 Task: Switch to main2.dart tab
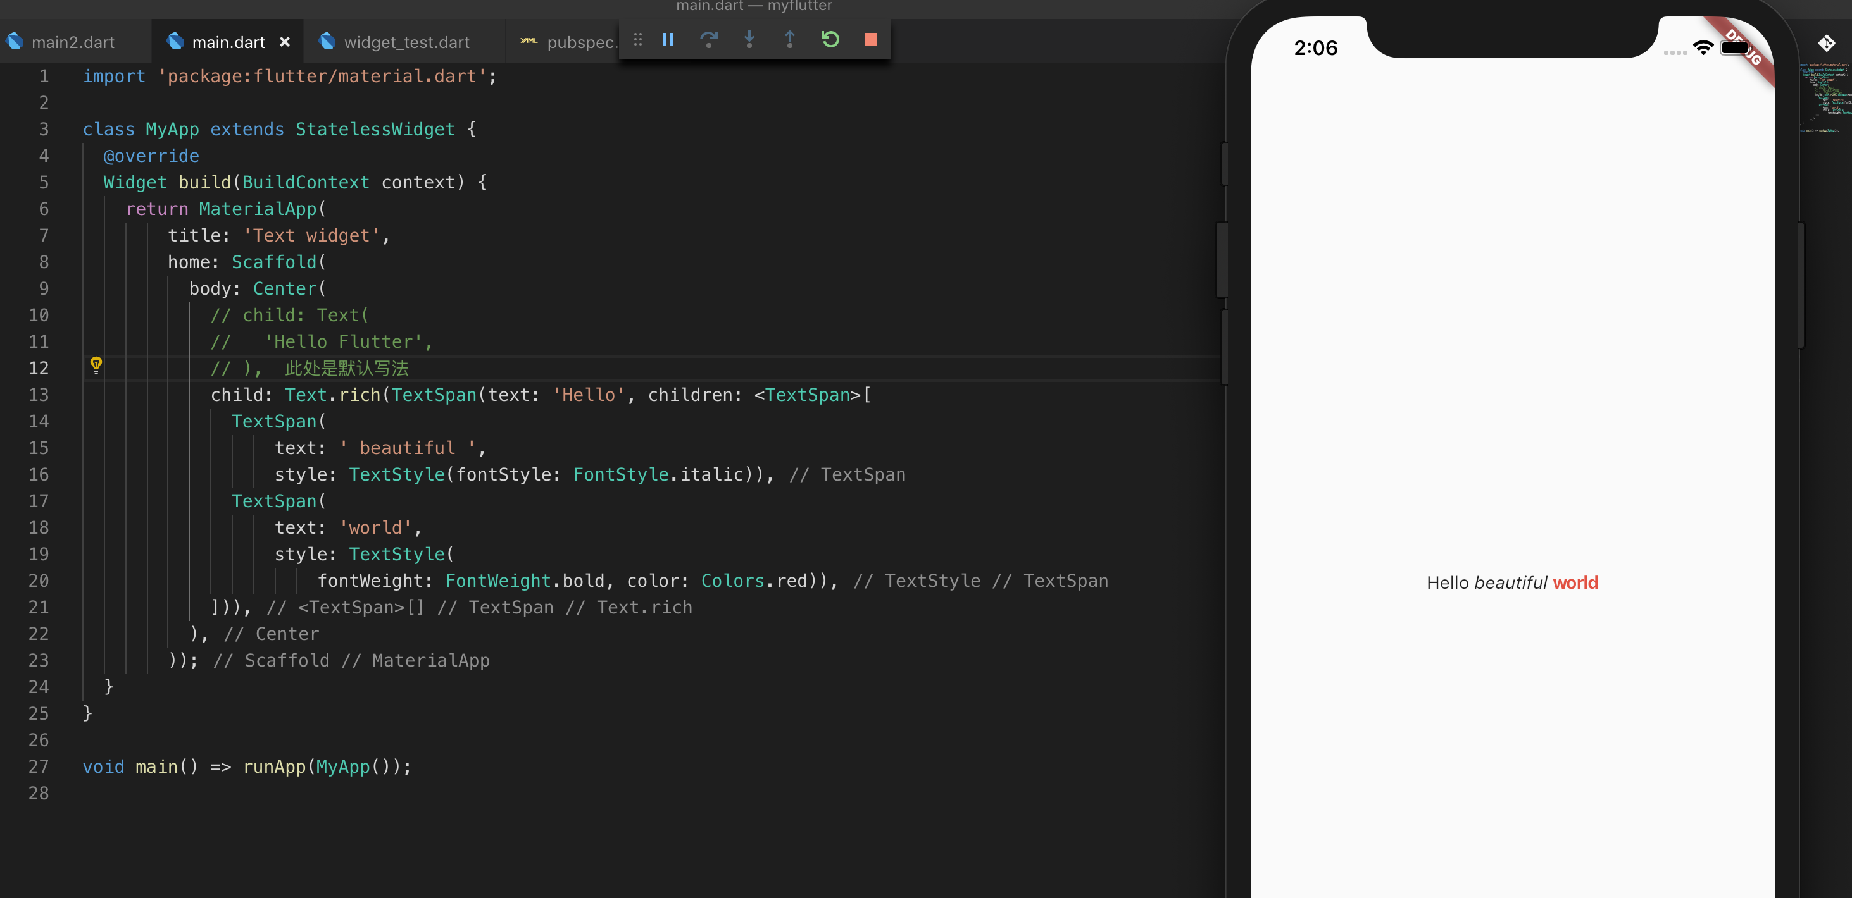click(x=72, y=42)
